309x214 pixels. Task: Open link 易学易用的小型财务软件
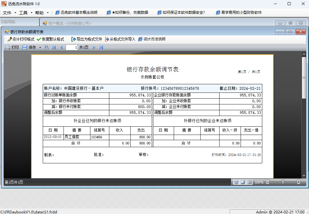tap(239, 13)
